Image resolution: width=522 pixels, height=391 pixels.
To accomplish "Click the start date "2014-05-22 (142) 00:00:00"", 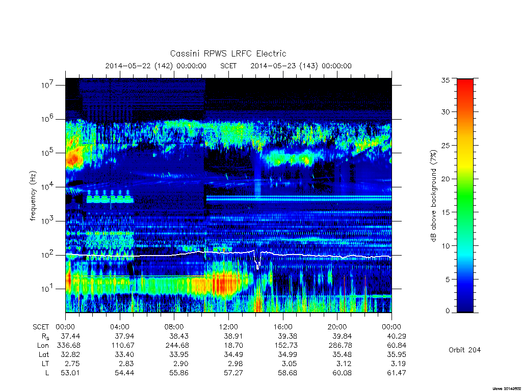I will [x=155, y=66].
